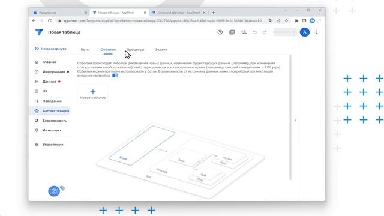Select Автоматизация in sidebar

pyautogui.click(x=50, y=110)
